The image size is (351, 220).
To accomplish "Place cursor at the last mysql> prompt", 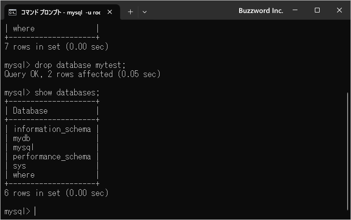I will [35, 211].
